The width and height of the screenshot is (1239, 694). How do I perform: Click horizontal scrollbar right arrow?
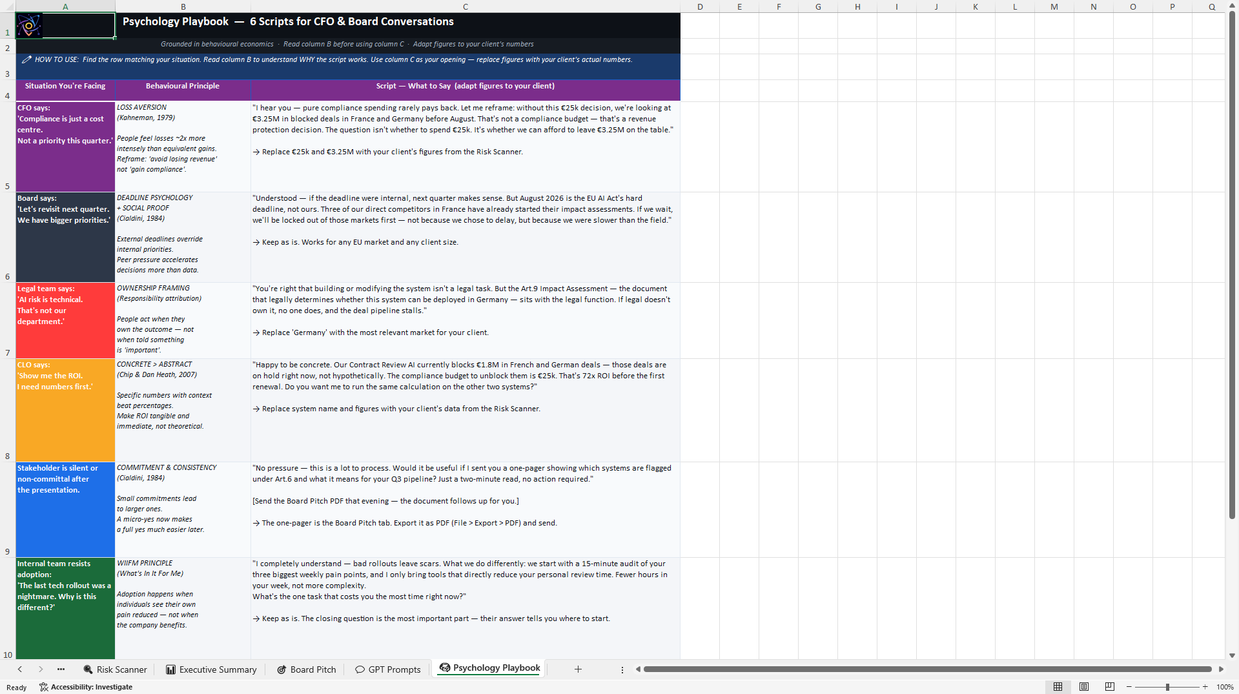click(1221, 669)
